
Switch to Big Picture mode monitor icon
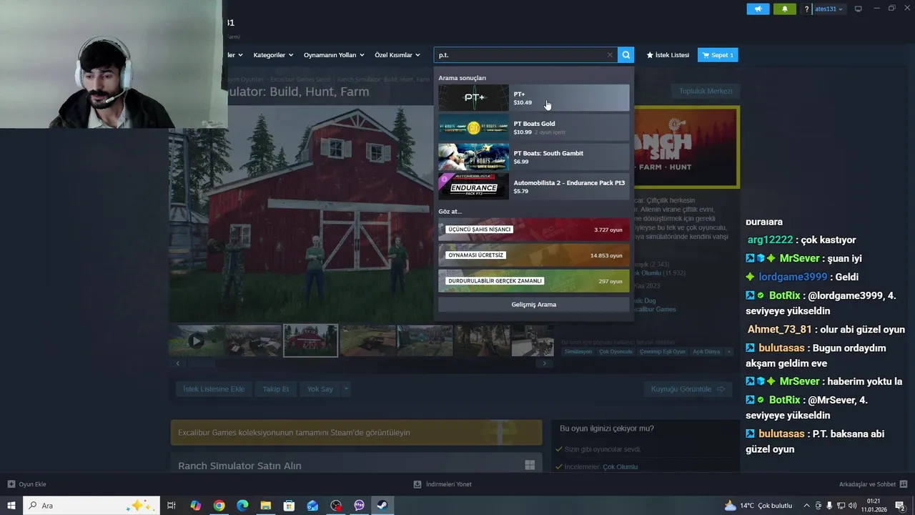[x=859, y=9]
